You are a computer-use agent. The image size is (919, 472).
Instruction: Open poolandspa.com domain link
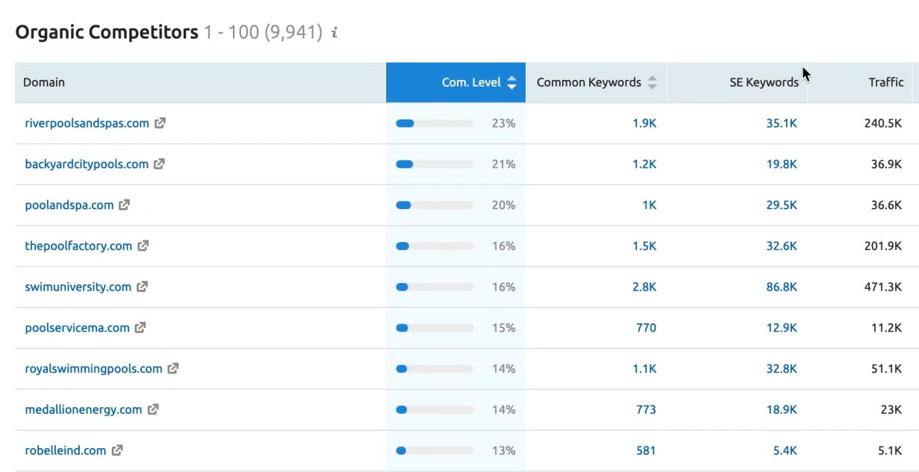click(69, 205)
